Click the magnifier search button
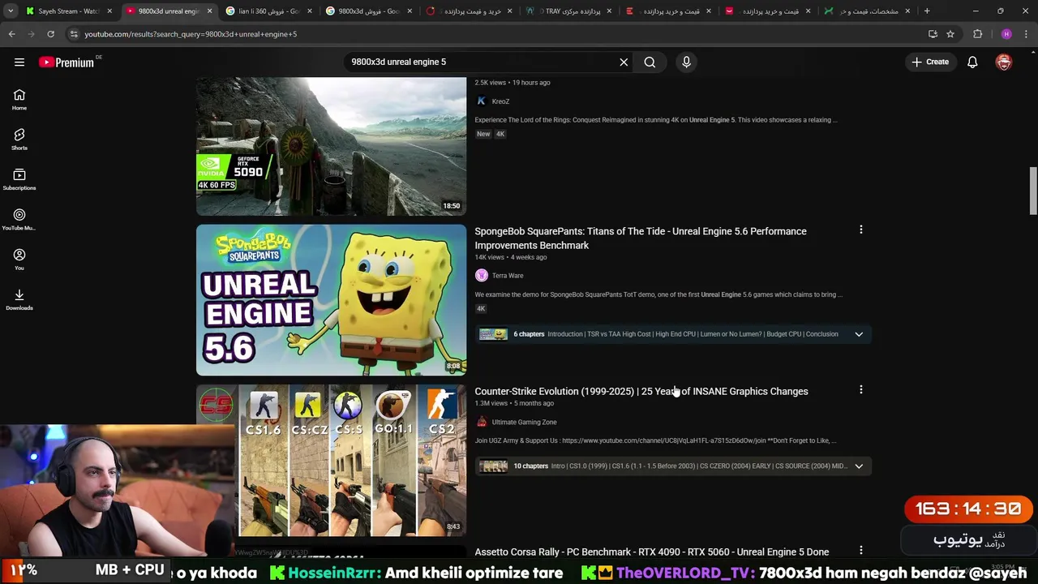Screen dimensions: 1038x584 tap(650, 62)
